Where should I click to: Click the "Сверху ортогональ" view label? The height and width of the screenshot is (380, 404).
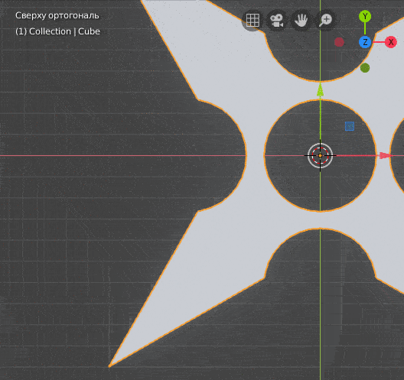[x=57, y=16]
